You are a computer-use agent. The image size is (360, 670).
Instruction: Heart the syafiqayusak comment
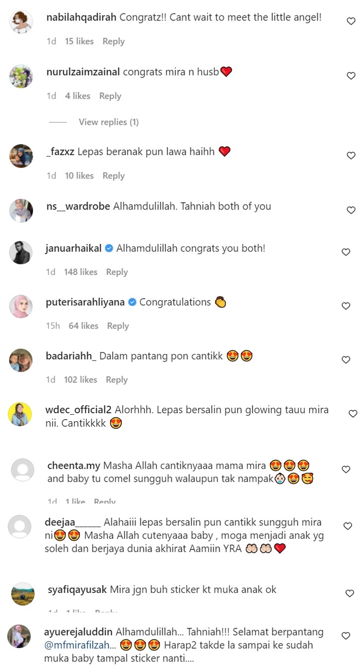[x=350, y=594]
